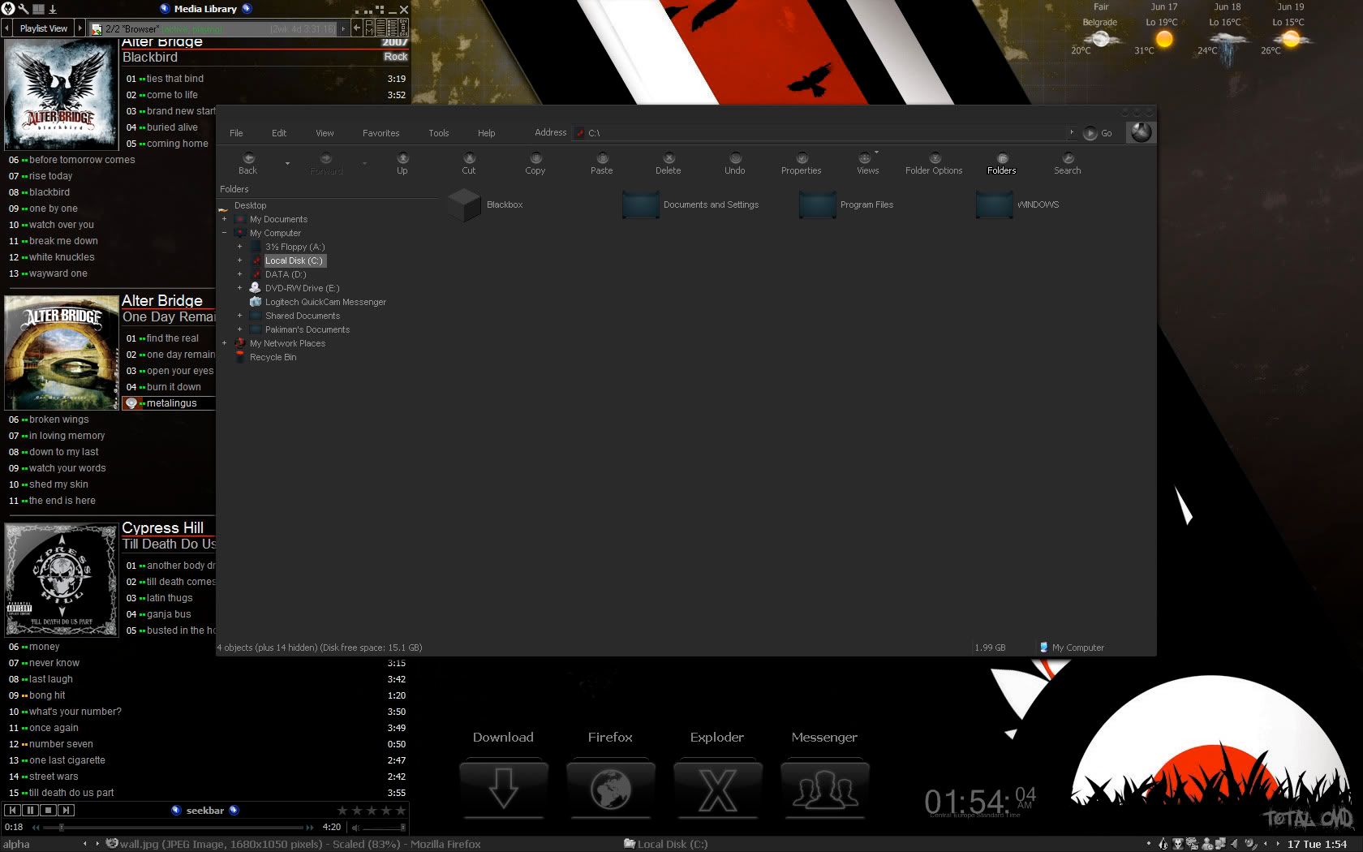This screenshot has height=852, width=1363.
Task: Click the Back button in Explorer toolbar
Action: point(248,163)
